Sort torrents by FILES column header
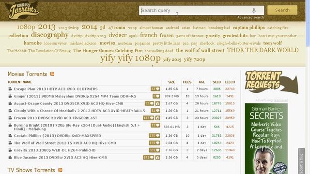The width and height of the screenshot is (310, 174). coord(187,82)
